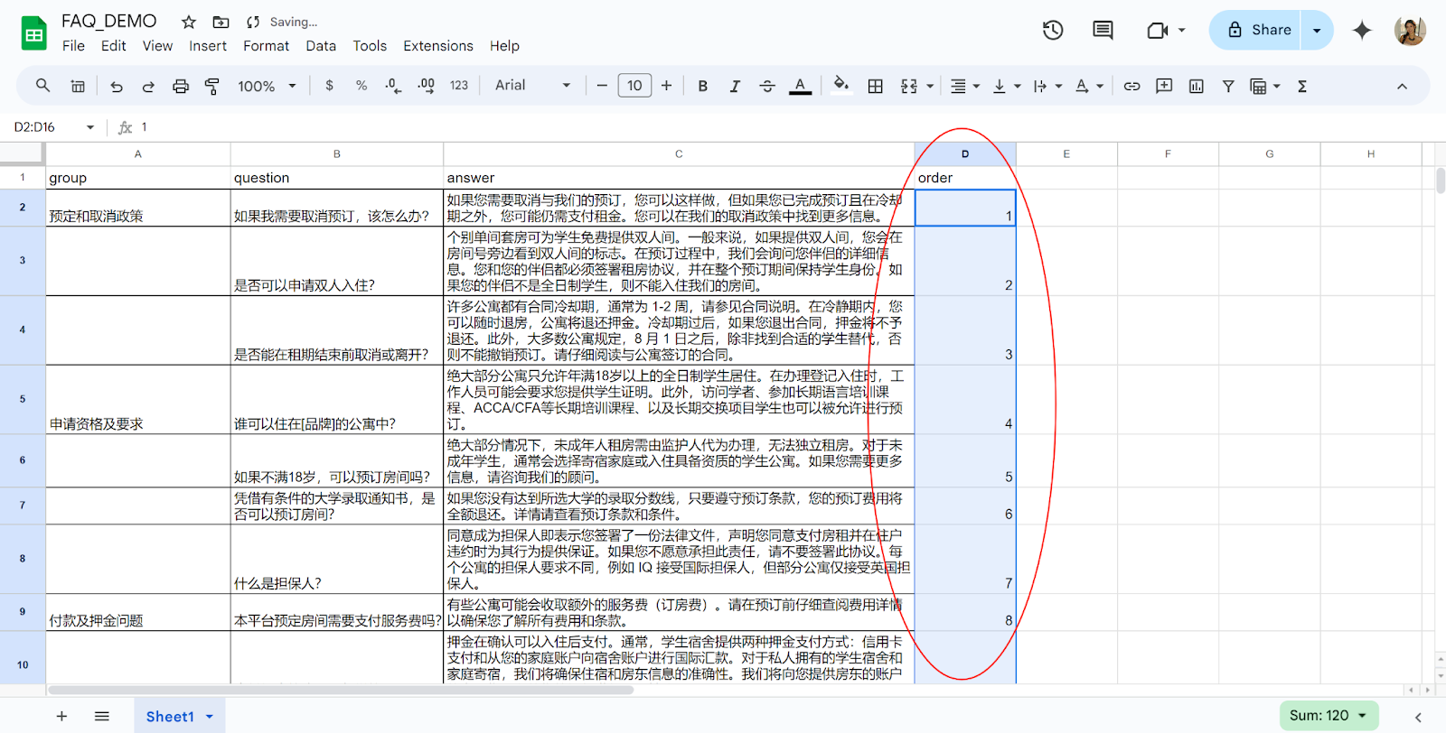Expand the merge cells dropdown arrow
The width and height of the screenshot is (1446, 733).
tap(930, 87)
